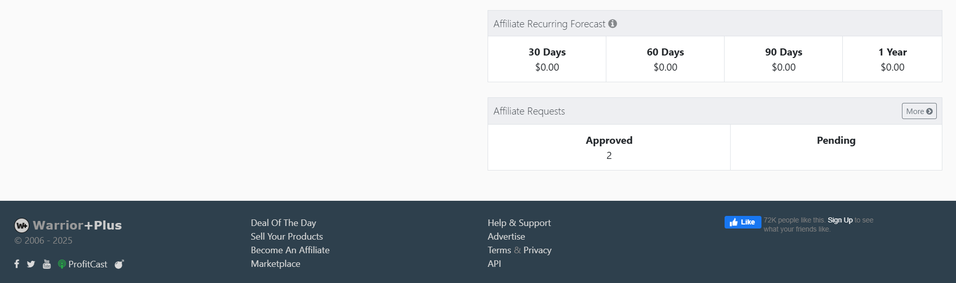Click the bomb icon in the footer
This screenshot has height=283, width=956.
point(119,264)
